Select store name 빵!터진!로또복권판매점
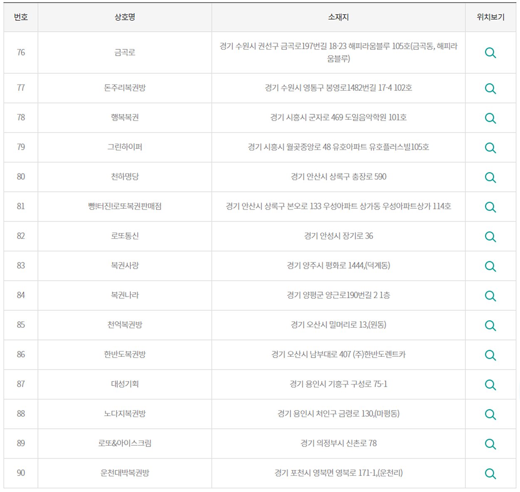520x492 pixels. click(x=125, y=206)
